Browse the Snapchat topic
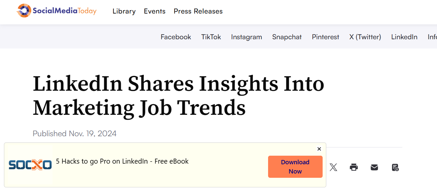The height and width of the screenshot is (189, 437). 287,37
